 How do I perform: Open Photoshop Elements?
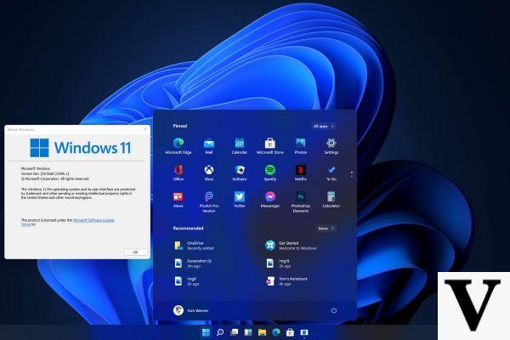pyautogui.click(x=301, y=201)
